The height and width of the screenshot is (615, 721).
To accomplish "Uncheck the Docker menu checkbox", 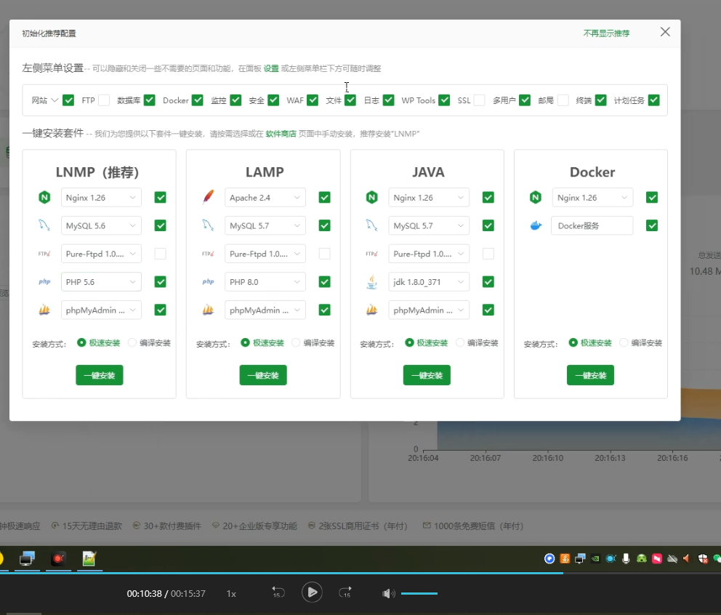I will (x=198, y=100).
